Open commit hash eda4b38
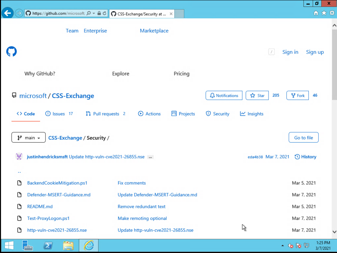This screenshot has height=253, width=337. (x=255, y=157)
